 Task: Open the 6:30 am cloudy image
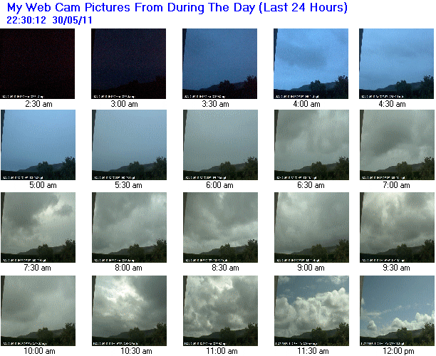(x=312, y=145)
